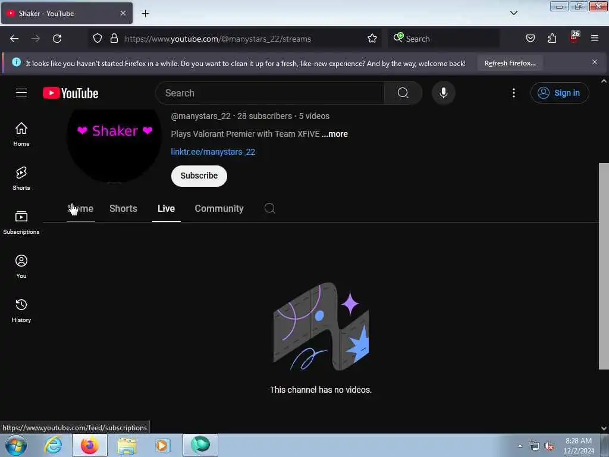Expand channel description with ...more
The image size is (609, 457).
tap(335, 134)
